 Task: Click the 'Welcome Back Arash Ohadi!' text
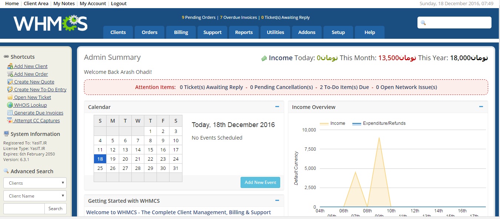pos(118,72)
